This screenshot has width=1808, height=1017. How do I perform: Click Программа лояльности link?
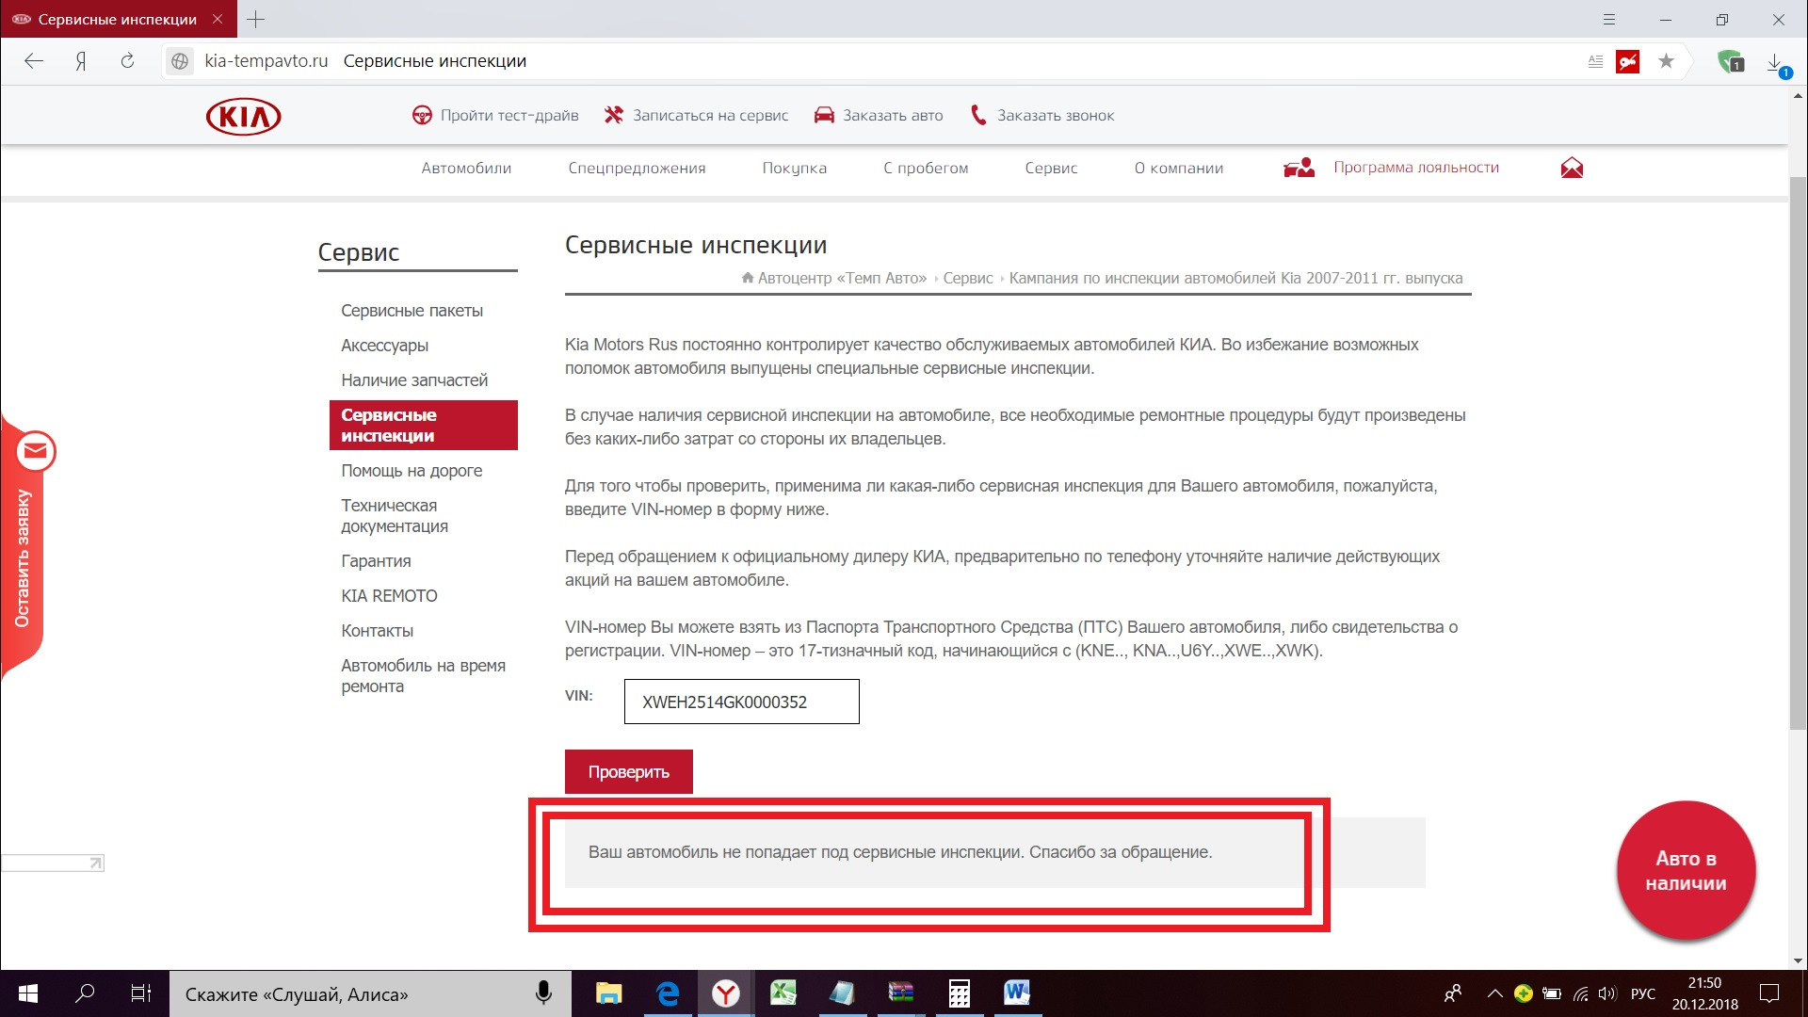[1415, 168]
